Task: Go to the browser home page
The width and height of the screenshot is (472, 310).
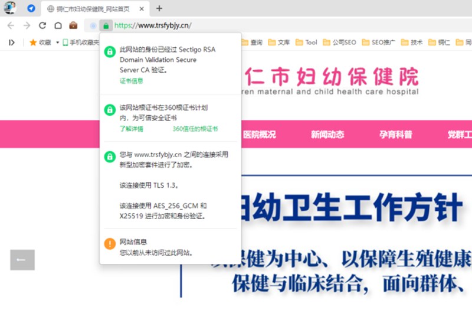Action: 58,25
